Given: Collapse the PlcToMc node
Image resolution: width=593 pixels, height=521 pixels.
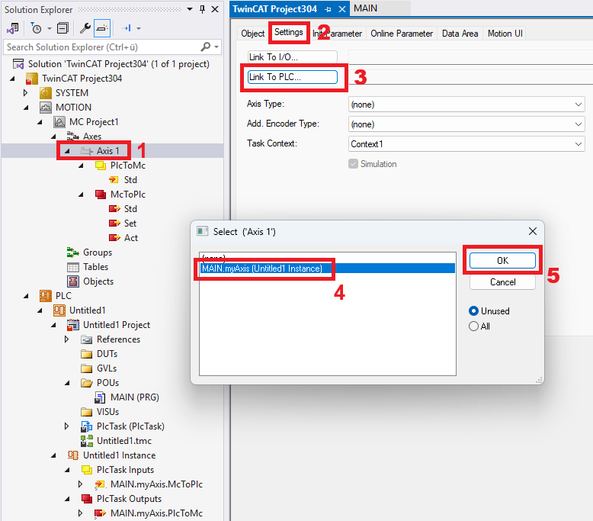Looking at the screenshot, I should click(x=81, y=166).
